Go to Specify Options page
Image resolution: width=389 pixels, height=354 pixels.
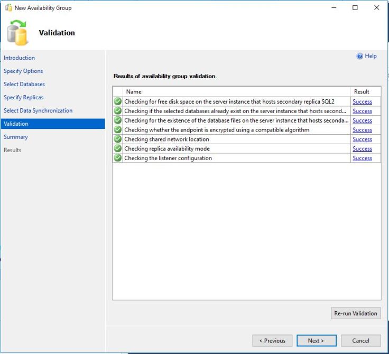pyautogui.click(x=23, y=71)
